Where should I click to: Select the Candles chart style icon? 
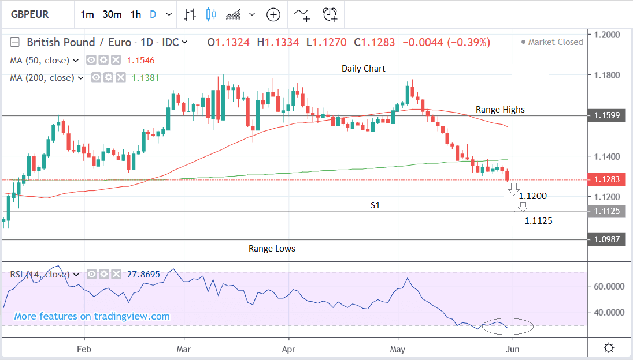pos(211,14)
